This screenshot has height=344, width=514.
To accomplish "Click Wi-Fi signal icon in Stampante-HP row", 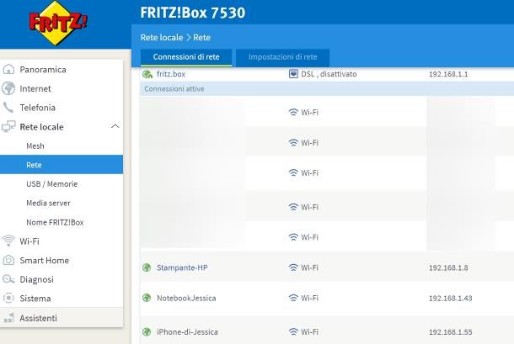I will (x=293, y=267).
